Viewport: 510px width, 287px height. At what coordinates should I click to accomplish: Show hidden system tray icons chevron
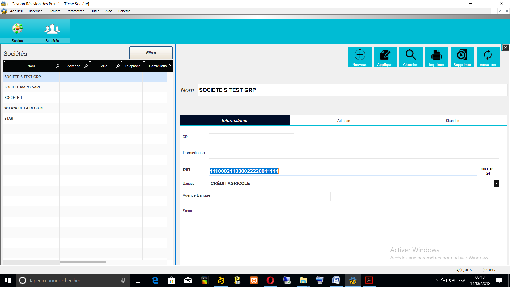click(x=436, y=280)
